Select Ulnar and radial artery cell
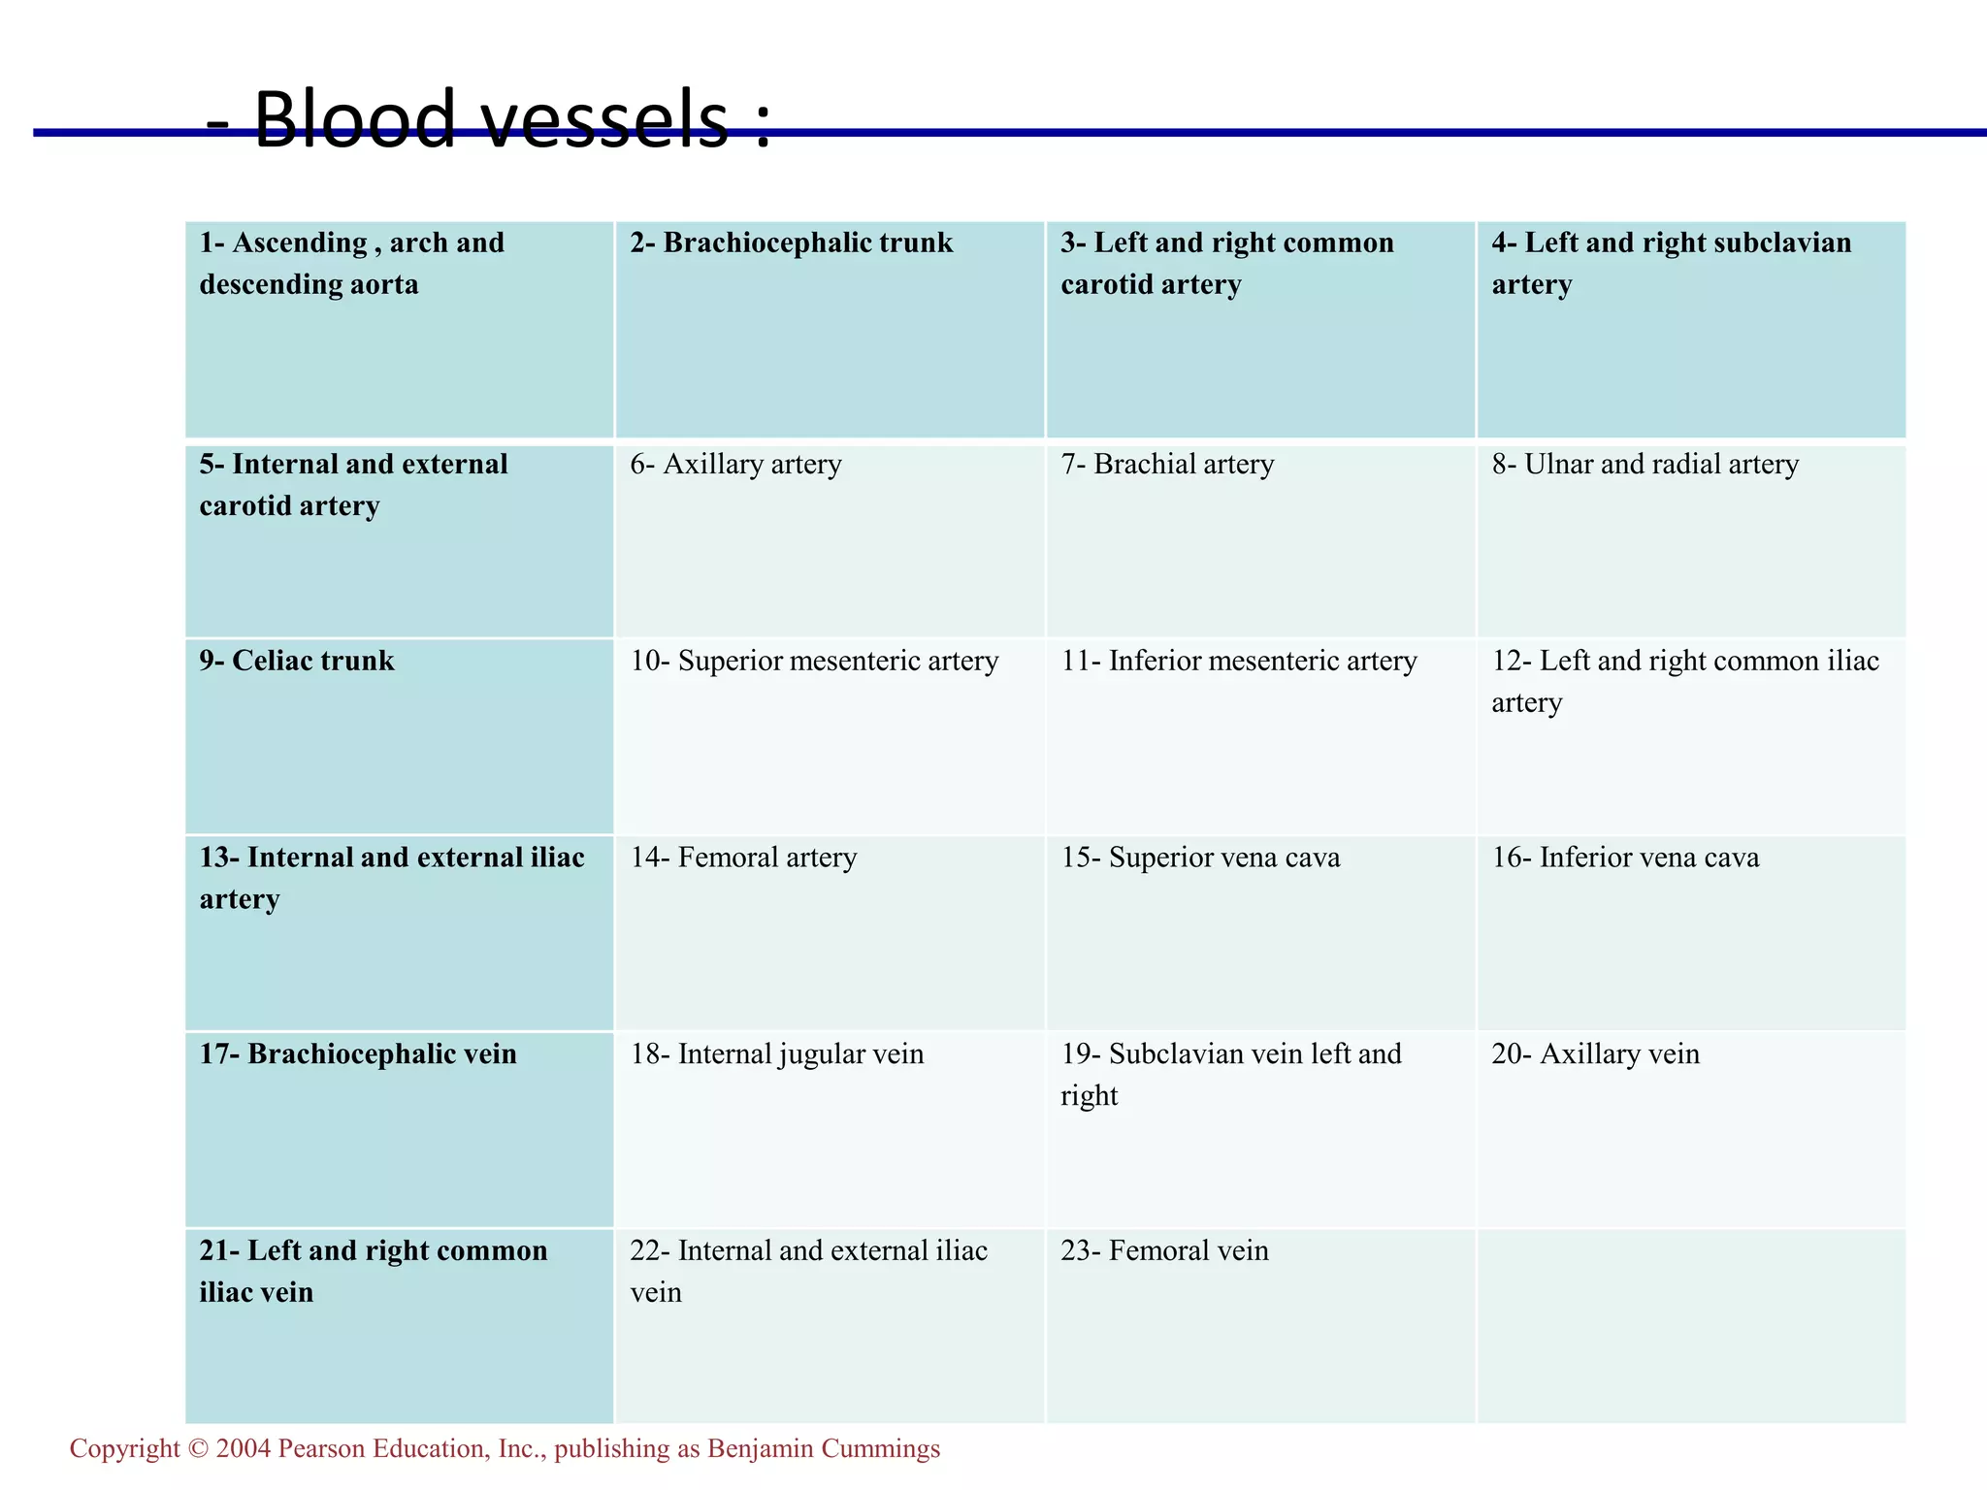1987x1490 pixels. coord(1692,540)
